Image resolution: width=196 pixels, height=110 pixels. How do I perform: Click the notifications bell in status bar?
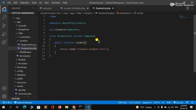tap(192, 103)
